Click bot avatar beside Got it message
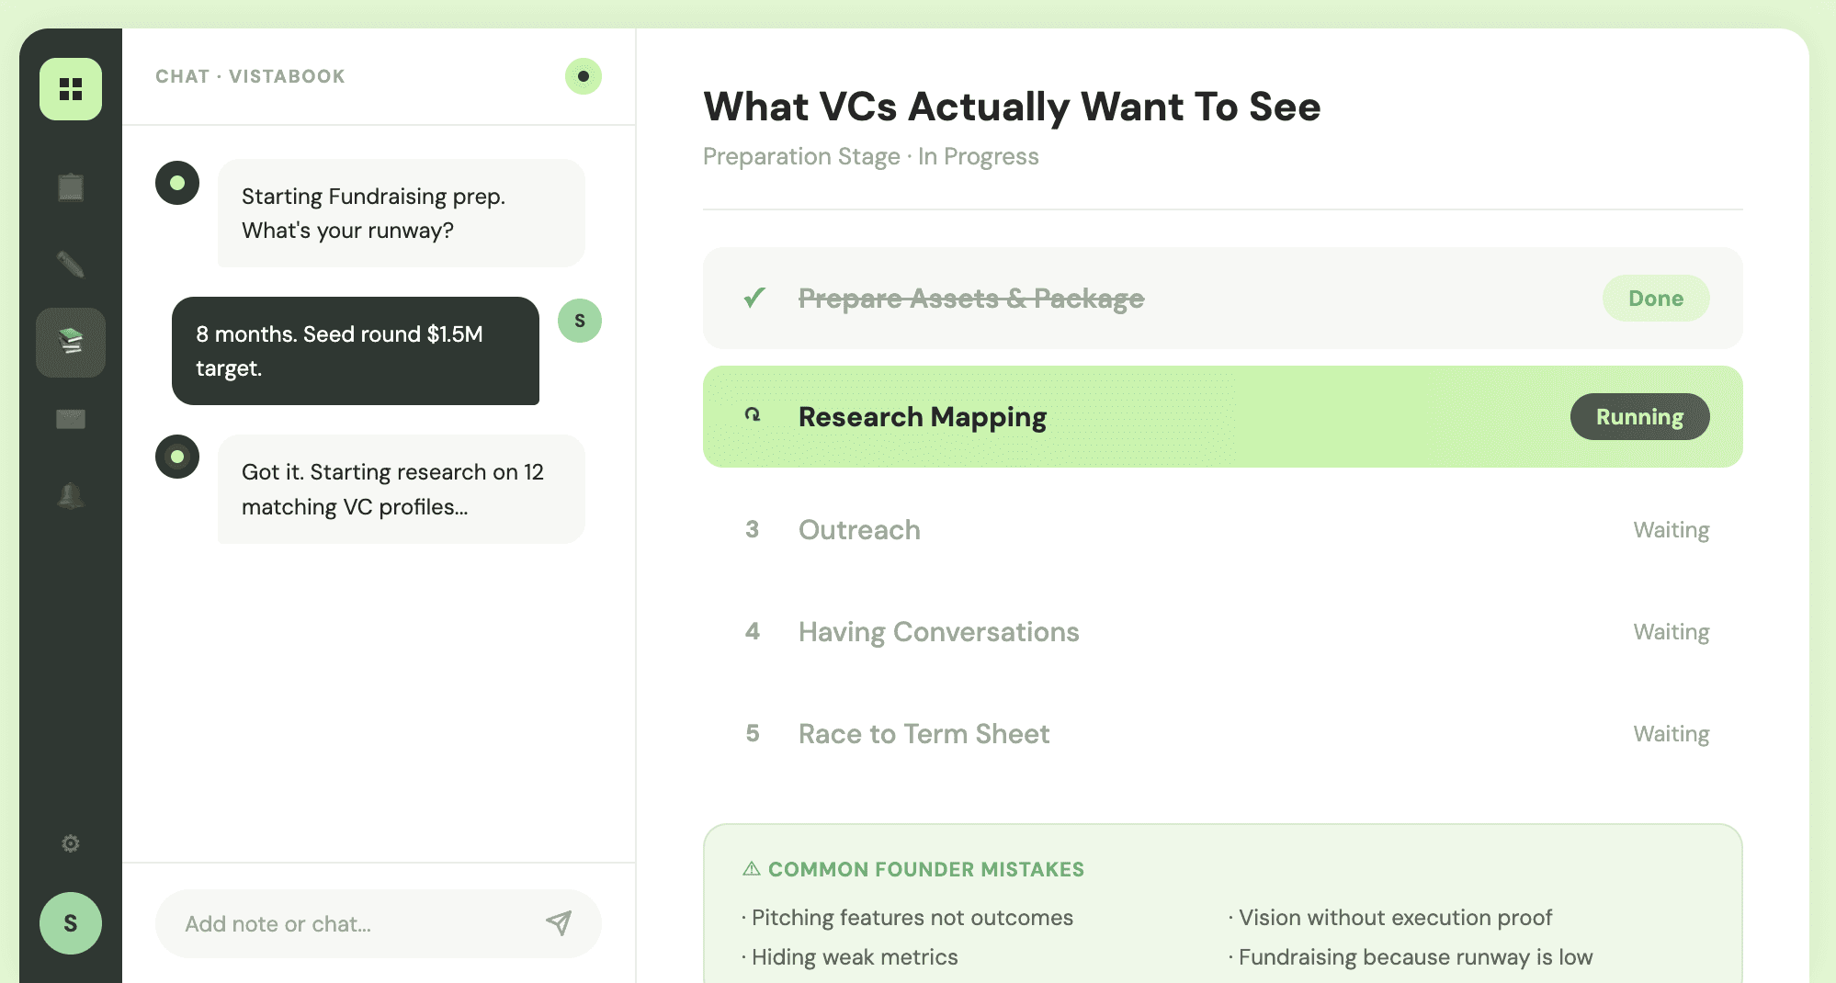The width and height of the screenshot is (1836, 983). coord(177,457)
